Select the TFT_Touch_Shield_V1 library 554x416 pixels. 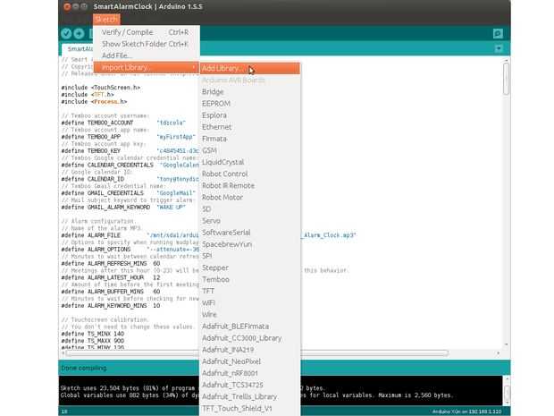tap(250, 408)
